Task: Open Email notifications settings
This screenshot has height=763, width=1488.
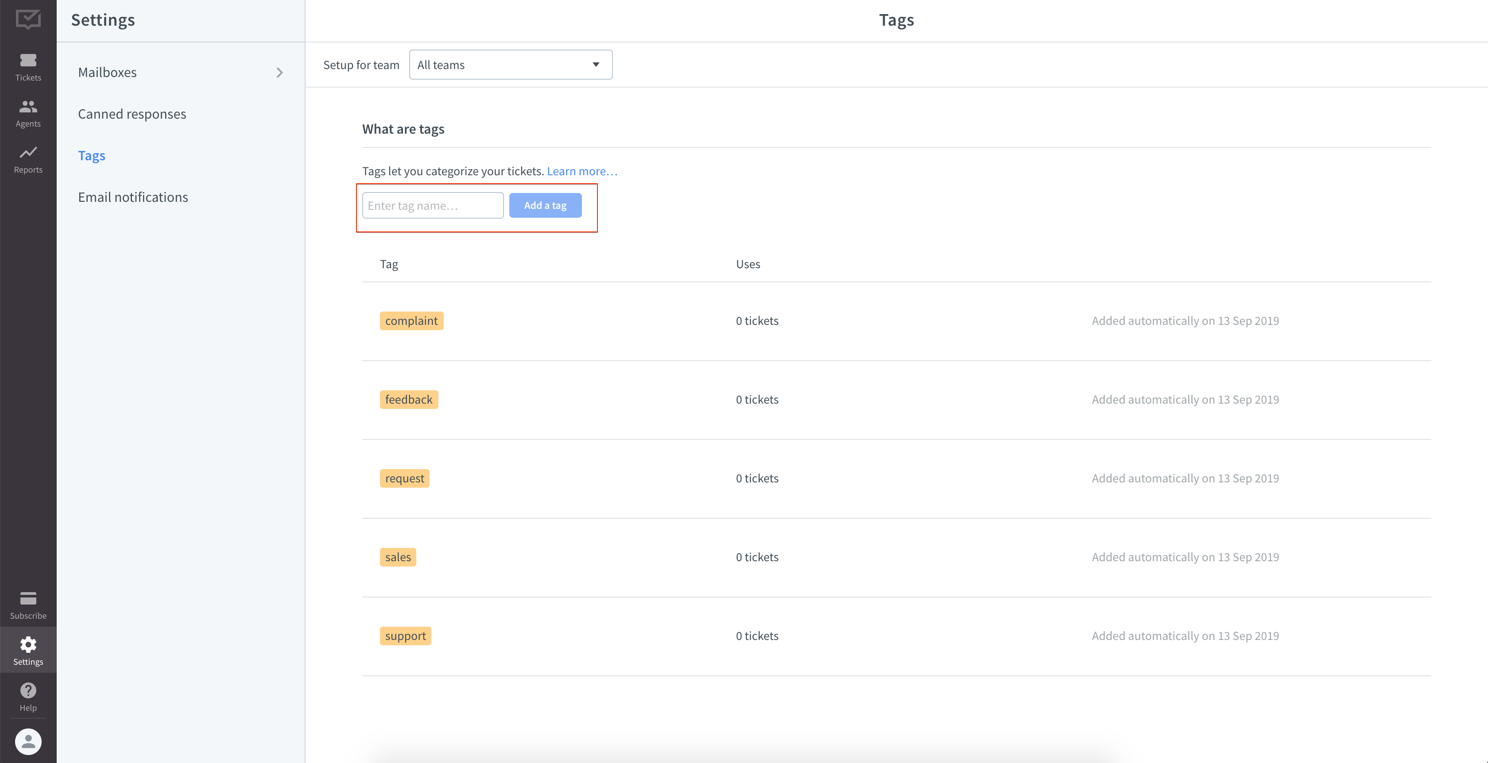Action: [133, 197]
